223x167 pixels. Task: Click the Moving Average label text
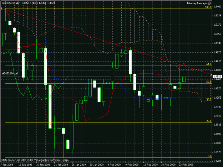[197, 3]
